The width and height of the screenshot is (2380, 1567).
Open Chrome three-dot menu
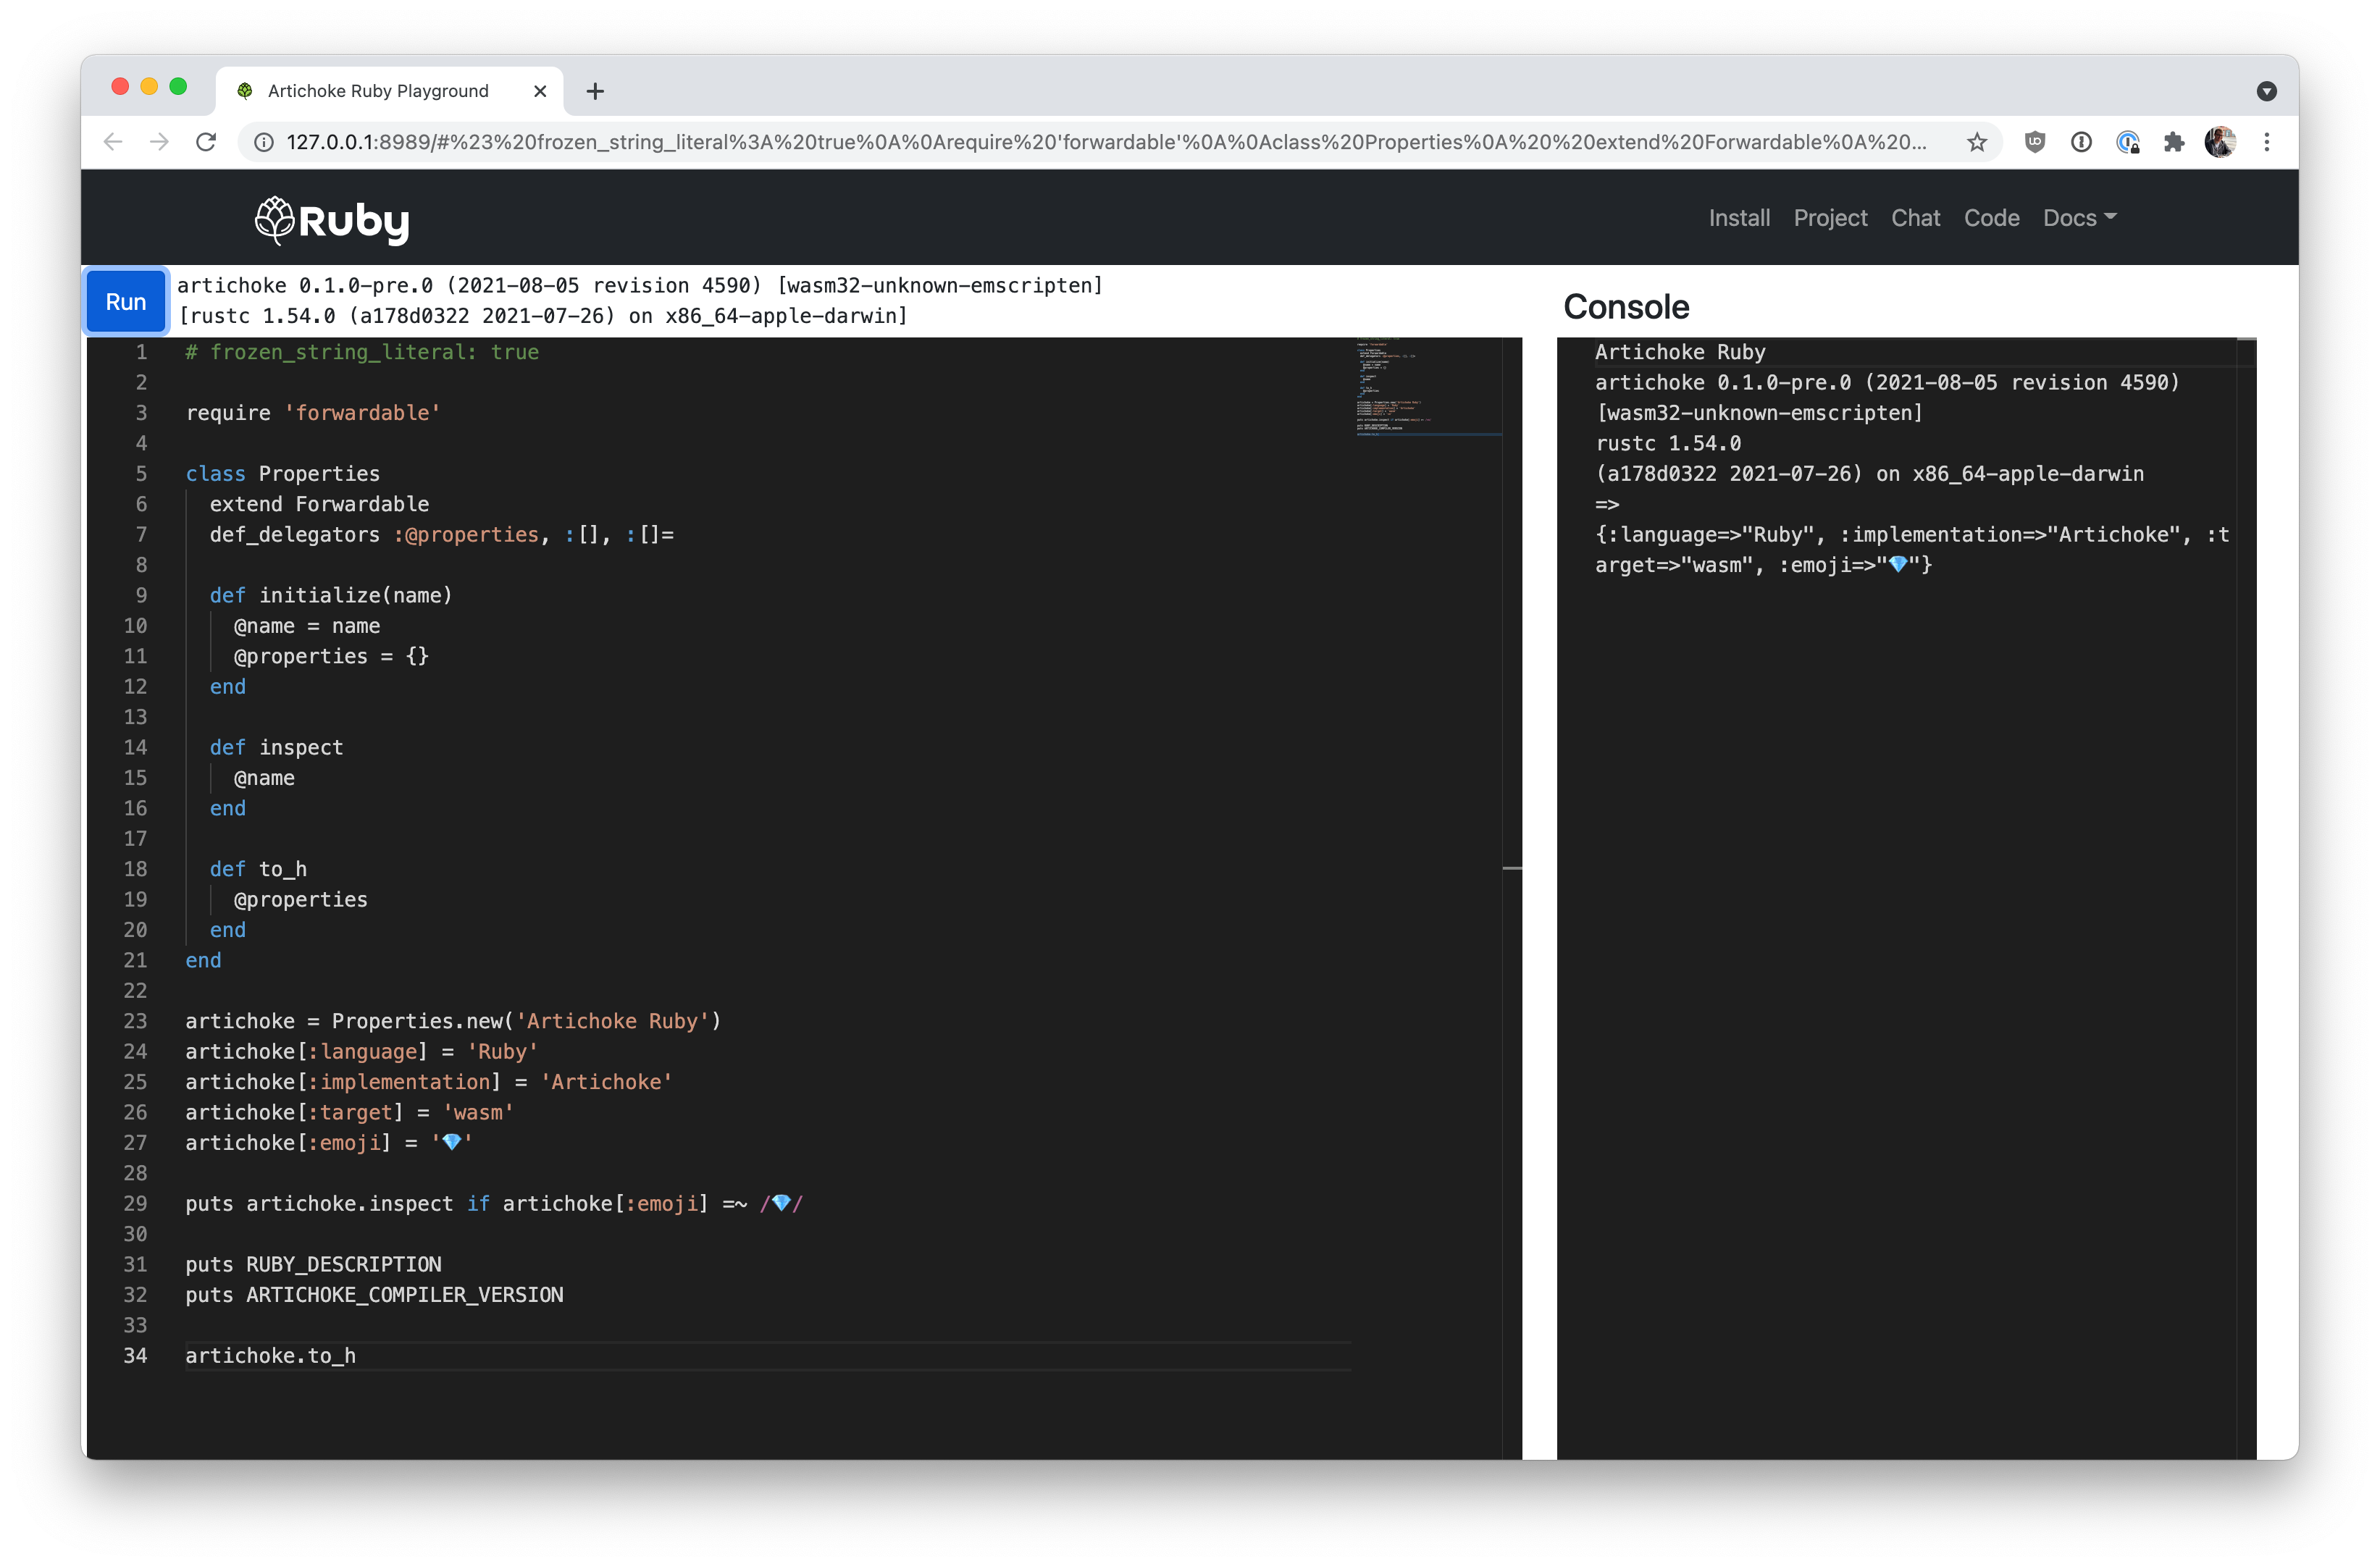pyautogui.click(x=2267, y=142)
